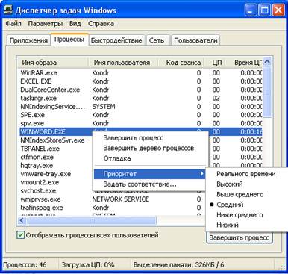Choose Завершить дерево процессов
Screen dimensions: 288x274
point(148,148)
